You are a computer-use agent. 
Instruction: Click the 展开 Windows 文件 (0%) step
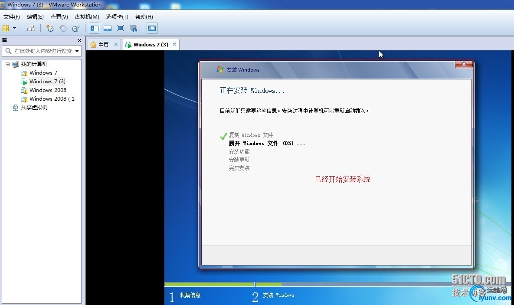click(267, 143)
